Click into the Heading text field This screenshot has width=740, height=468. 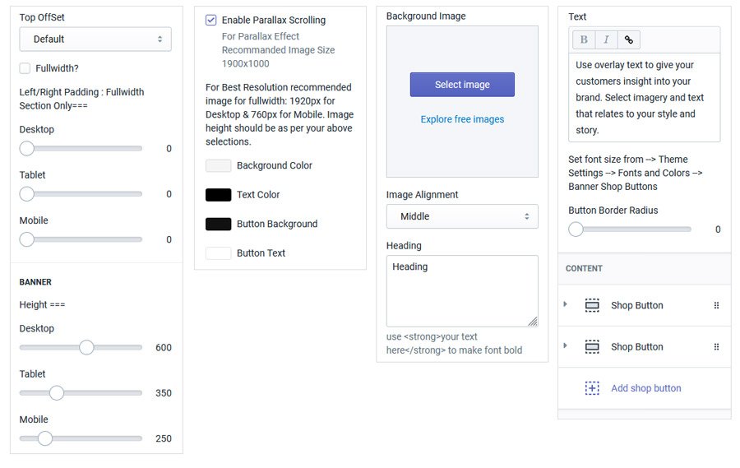(x=462, y=290)
